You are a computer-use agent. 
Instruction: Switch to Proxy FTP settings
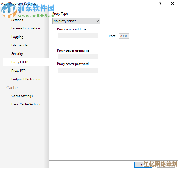click(x=18, y=71)
